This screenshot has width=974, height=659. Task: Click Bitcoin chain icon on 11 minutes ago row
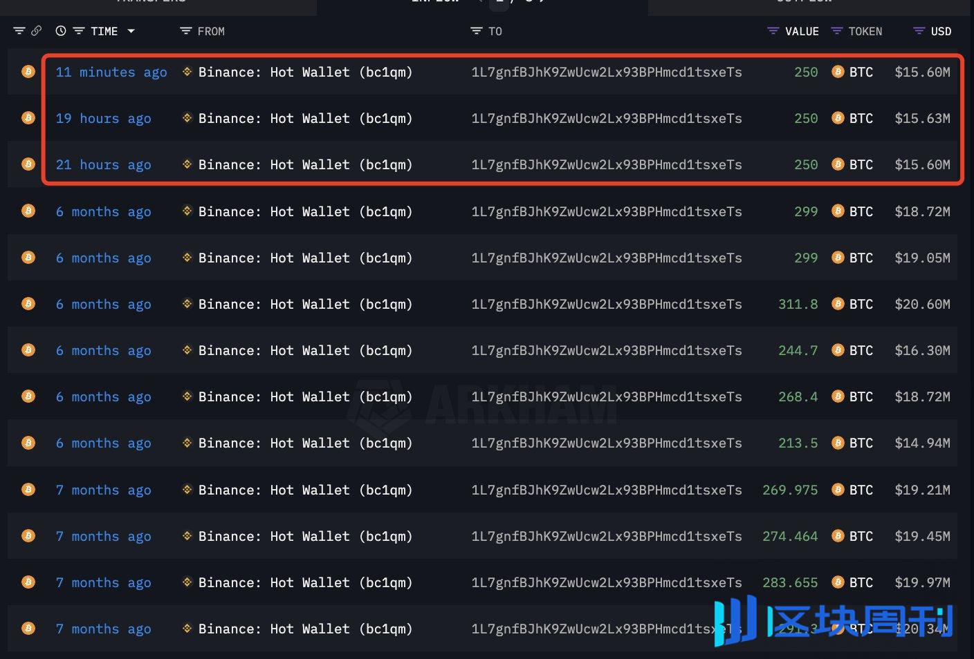pyautogui.click(x=28, y=71)
